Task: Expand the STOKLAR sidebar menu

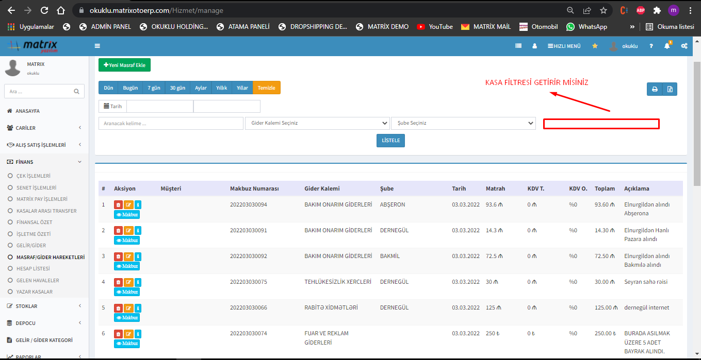Action: (x=44, y=306)
